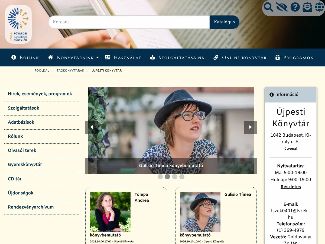Open the Szolgáltatásaink menu
Screen dimensions: 325x244
177,57
